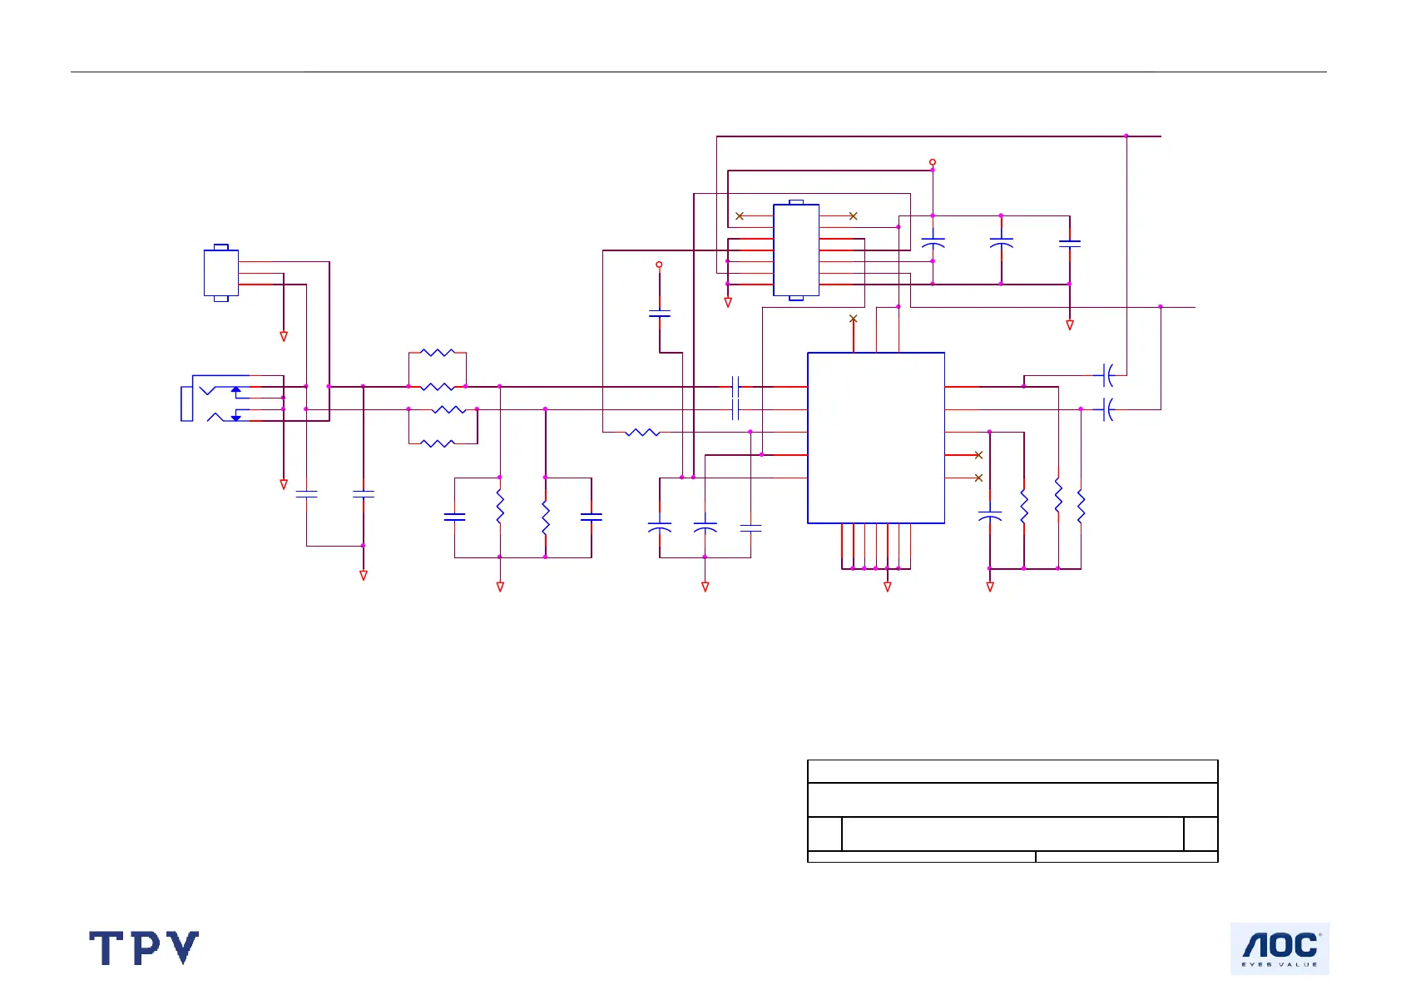Select the ground symbol below the large IC's bottom pins
Screen dimensions: 1401x990
click(888, 587)
